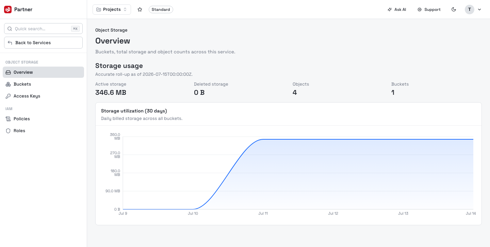Go back to Services
Screen dimensions: 490x247
[43, 43]
